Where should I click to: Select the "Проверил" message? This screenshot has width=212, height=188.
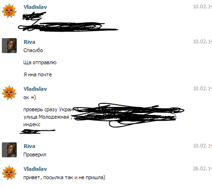[x=35, y=154]
